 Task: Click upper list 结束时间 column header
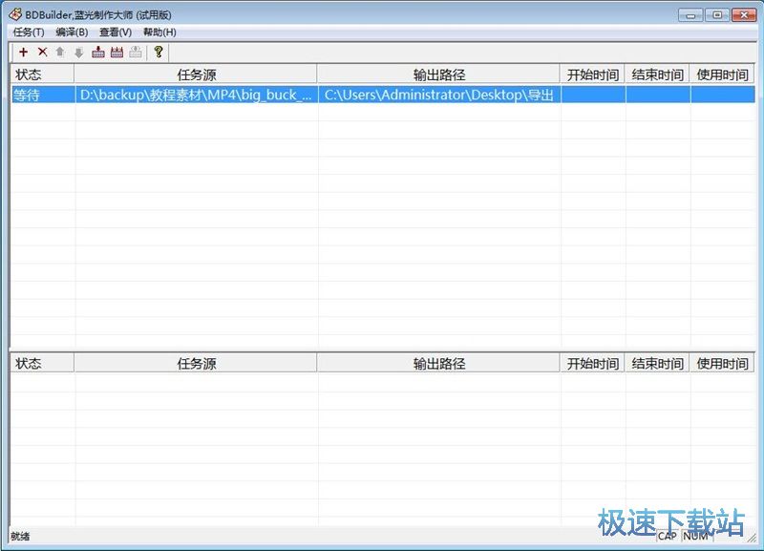click(657, 74)
